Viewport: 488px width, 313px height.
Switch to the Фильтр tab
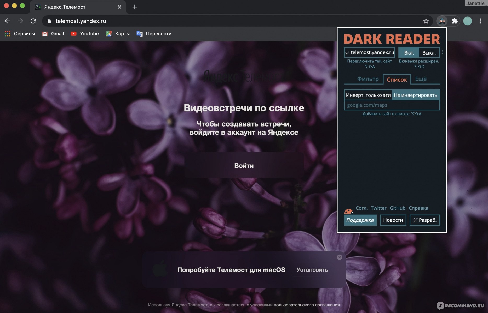[368, 79]
